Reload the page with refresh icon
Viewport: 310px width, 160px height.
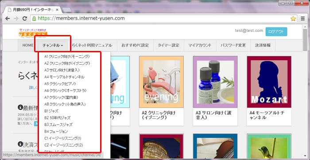click(x=25, y=19)
